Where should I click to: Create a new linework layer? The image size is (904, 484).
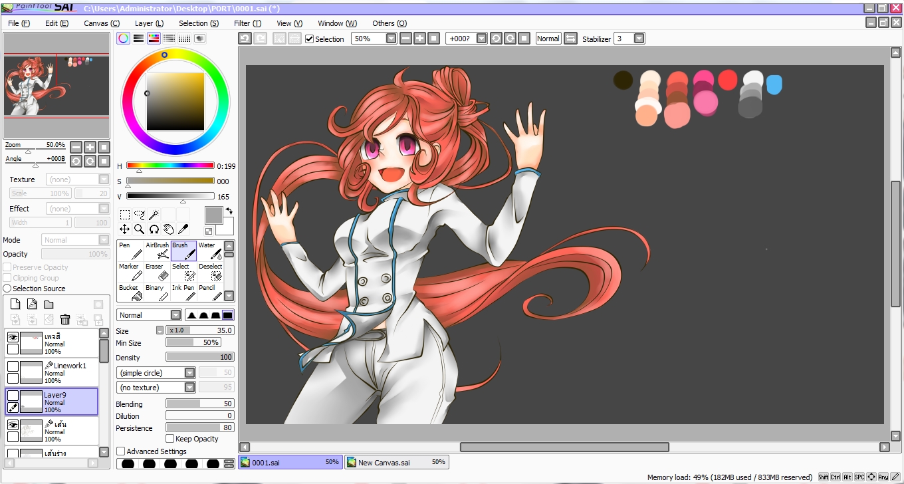tap(32, 304)
